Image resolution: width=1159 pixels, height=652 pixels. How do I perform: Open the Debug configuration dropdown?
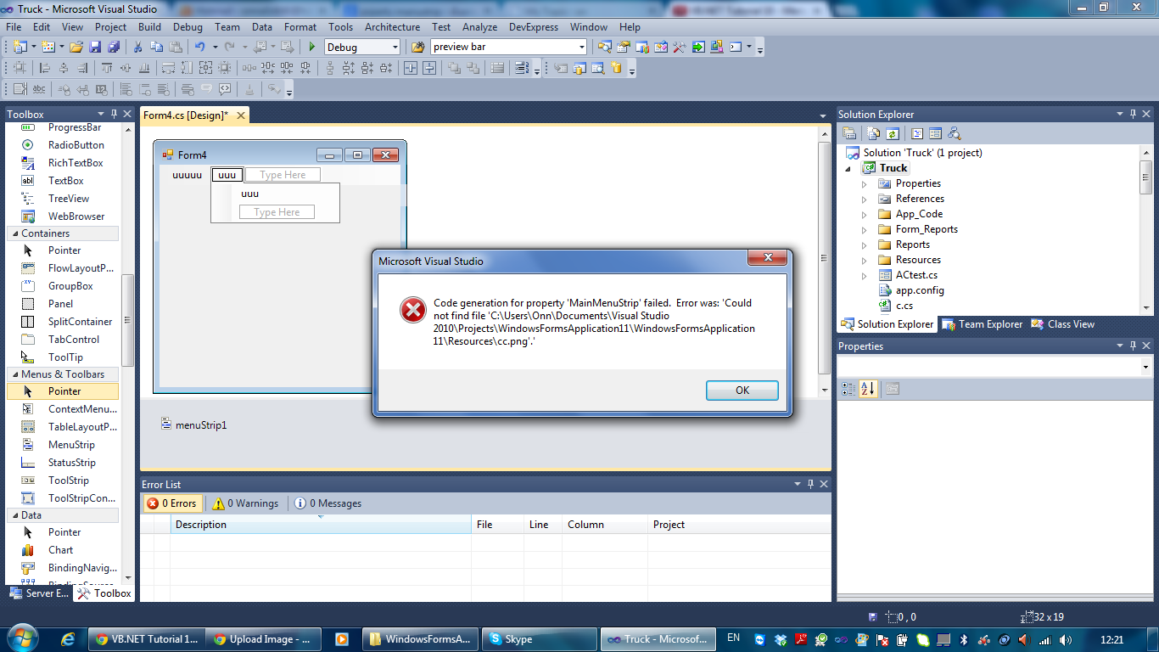(395, 48)
